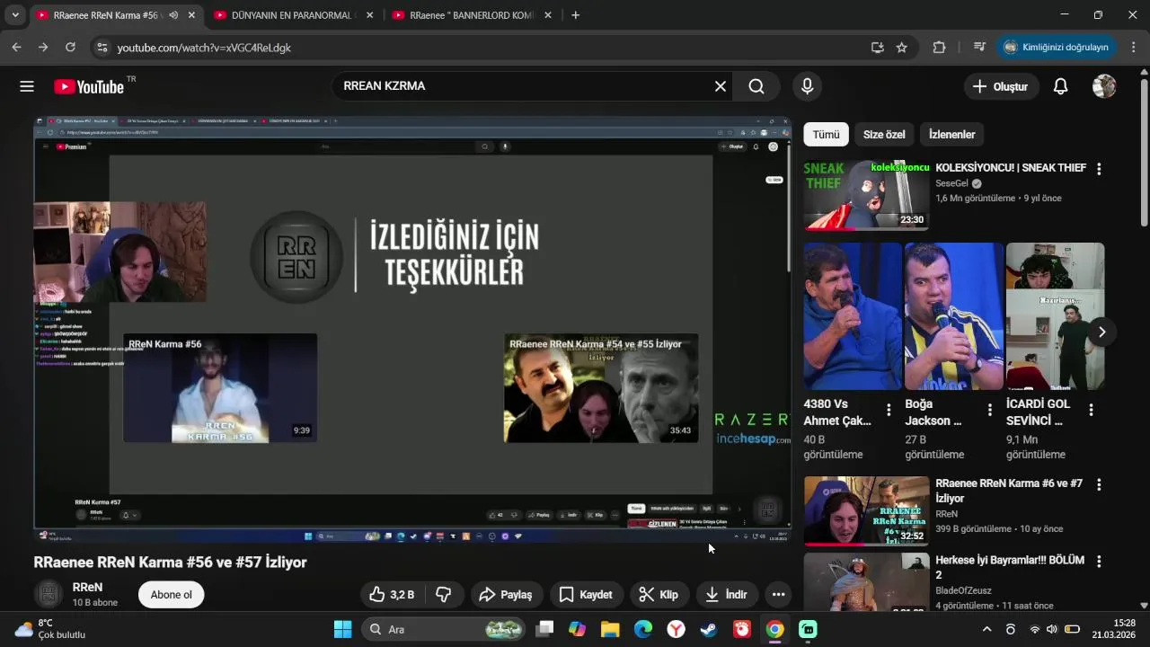Viewport: 1150px width, 647px height.
Task: Open site info icon in address bar
Action: pyautogui.click(x=101, y=48)
